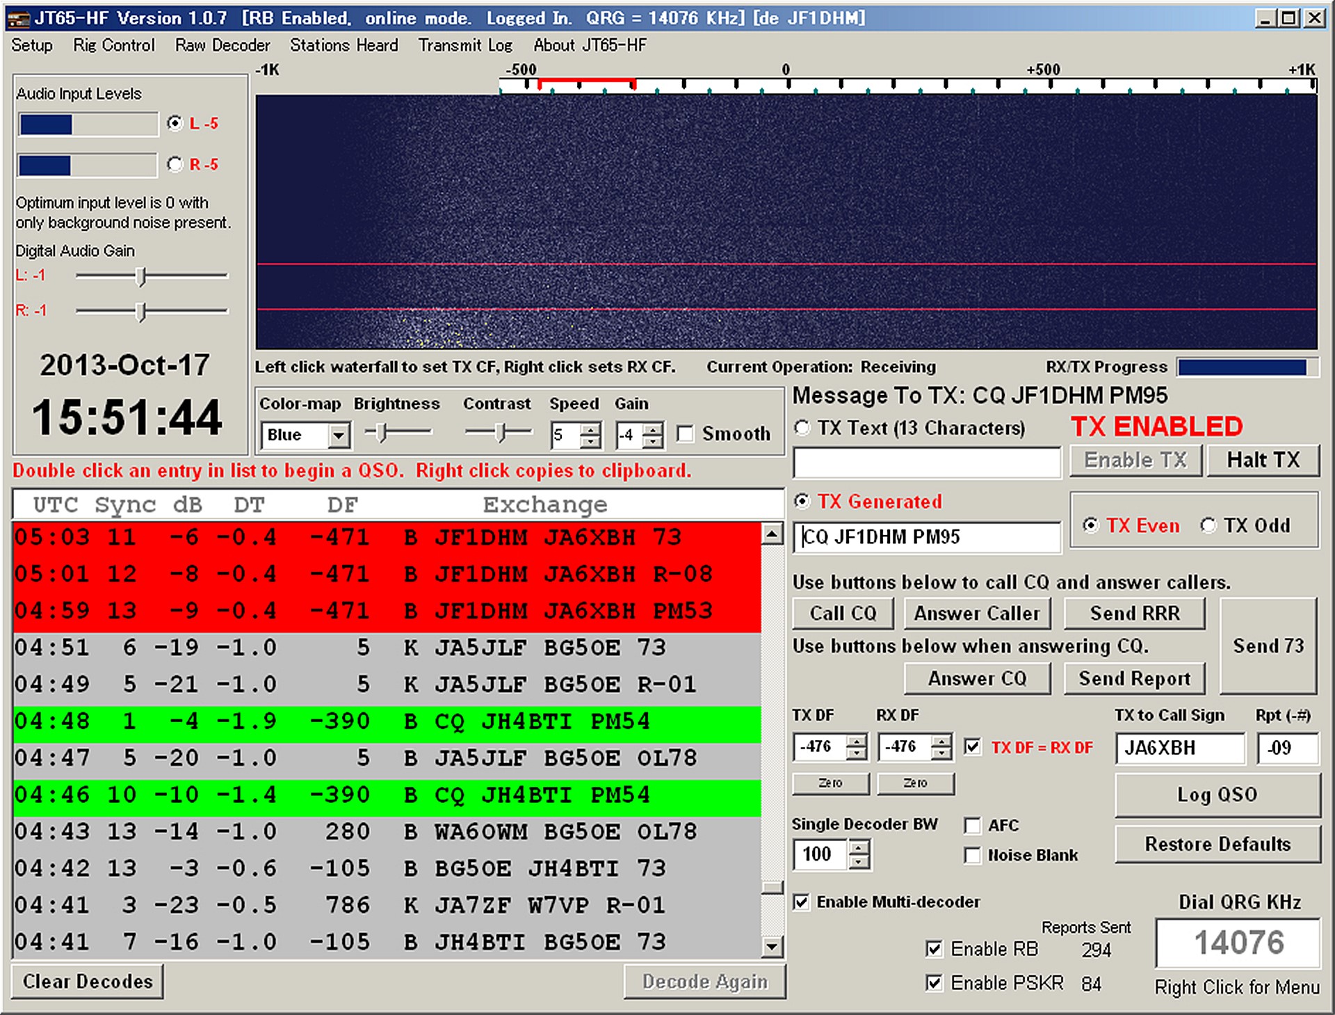This screenshot has height=1015, width=1335.
Task: Increase waterfall Gain with up arrow
Action: pos(652,429)
